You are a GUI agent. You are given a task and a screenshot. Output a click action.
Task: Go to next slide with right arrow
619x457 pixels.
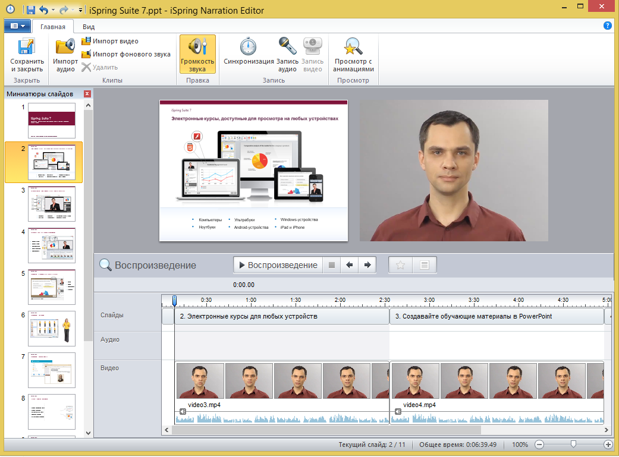(367, 265)
